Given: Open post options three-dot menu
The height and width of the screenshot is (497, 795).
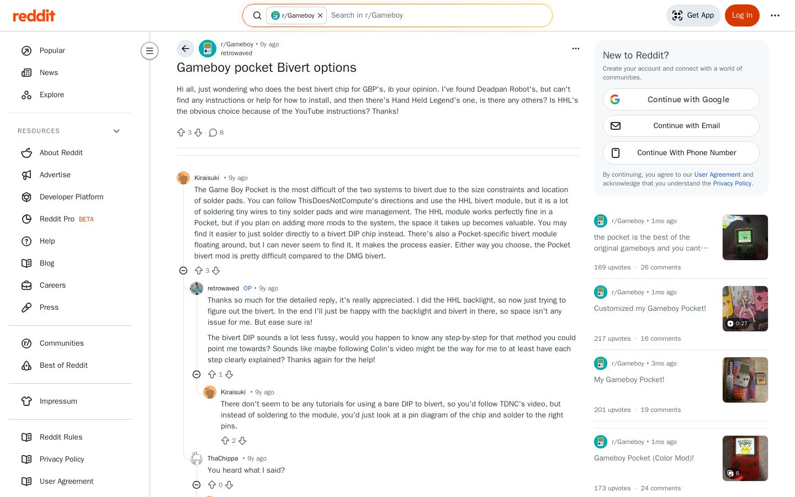Looking at the screenshot, I should pyautogui.click(x=576, y=49).
